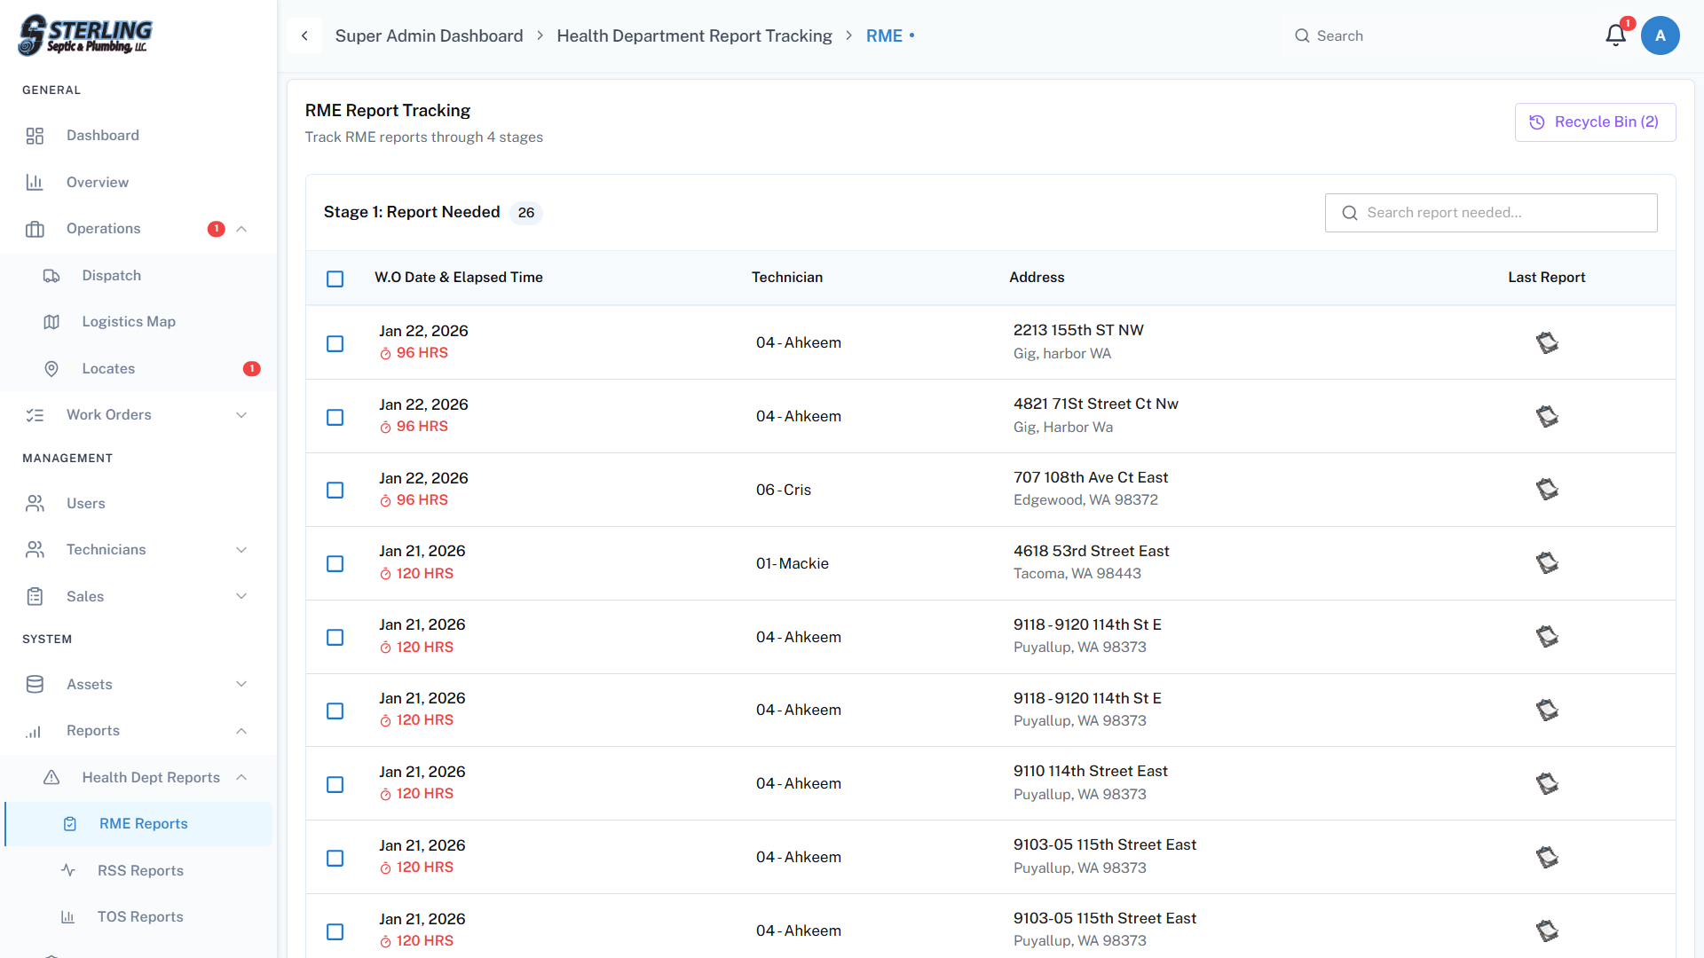Open the Recycle Bin (2) button
This screenshot has width=1704, height=958.
tap(1595, 122)
